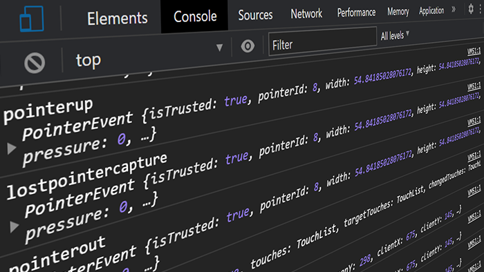Open DevTools settings gear icon
The height and width of the screenshot is (272, 484).
[x=471, y=8]
